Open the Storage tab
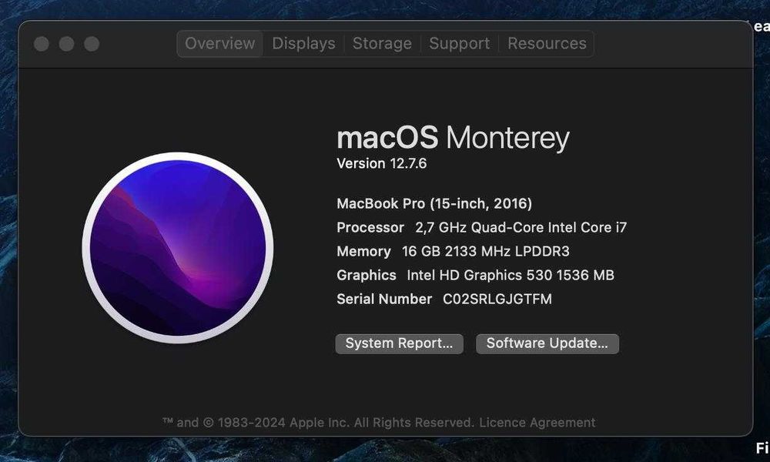Image resolution: width=770 pixels, height=462 pixels. (382, 44)
